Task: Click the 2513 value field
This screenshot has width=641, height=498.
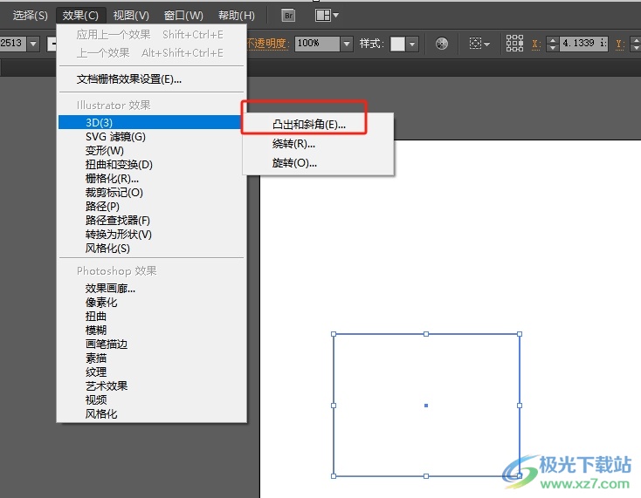Action: [13, 44]
